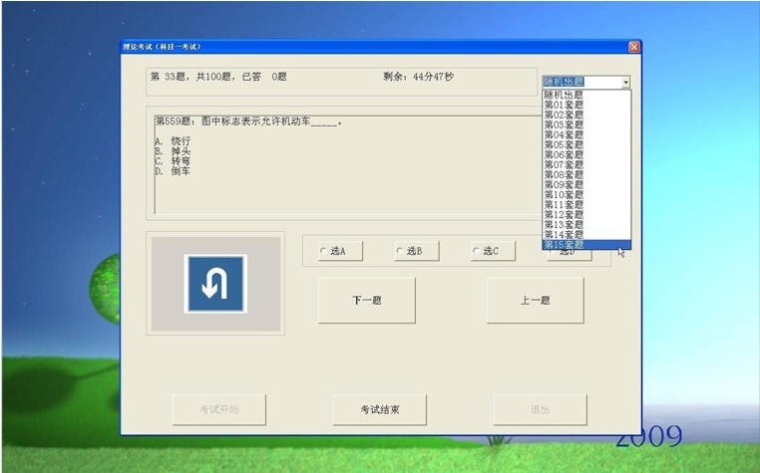Go to next question with 下一题
Image resolution: width=760 pixels, height=473 pixels.
click(367, 300)
